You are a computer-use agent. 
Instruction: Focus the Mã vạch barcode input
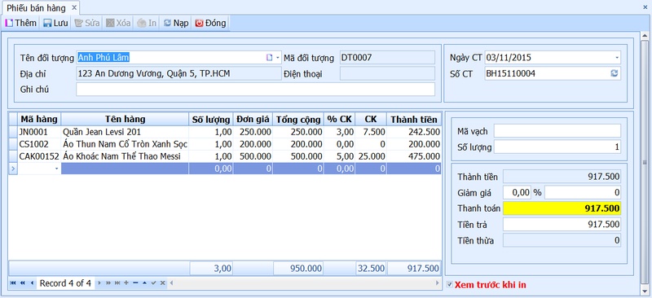point(557,131)
